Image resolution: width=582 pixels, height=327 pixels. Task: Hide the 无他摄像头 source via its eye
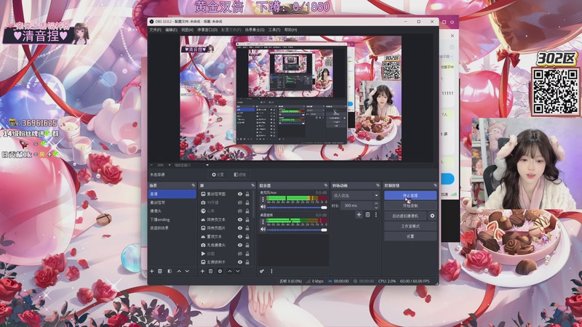pyautogui.click(x=240, y=245)
